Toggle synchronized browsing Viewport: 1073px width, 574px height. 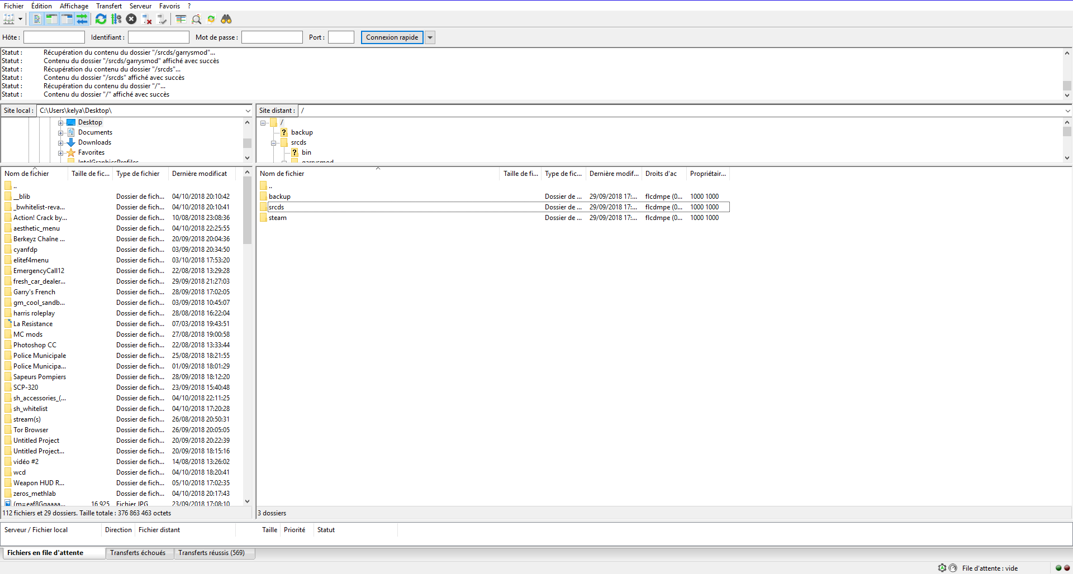pyautogui.click(x=211, y=19)
